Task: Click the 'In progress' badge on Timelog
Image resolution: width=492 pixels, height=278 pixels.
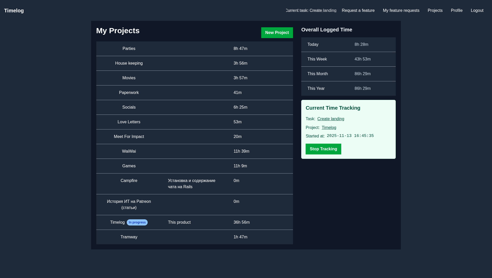Action: point(137,222)
